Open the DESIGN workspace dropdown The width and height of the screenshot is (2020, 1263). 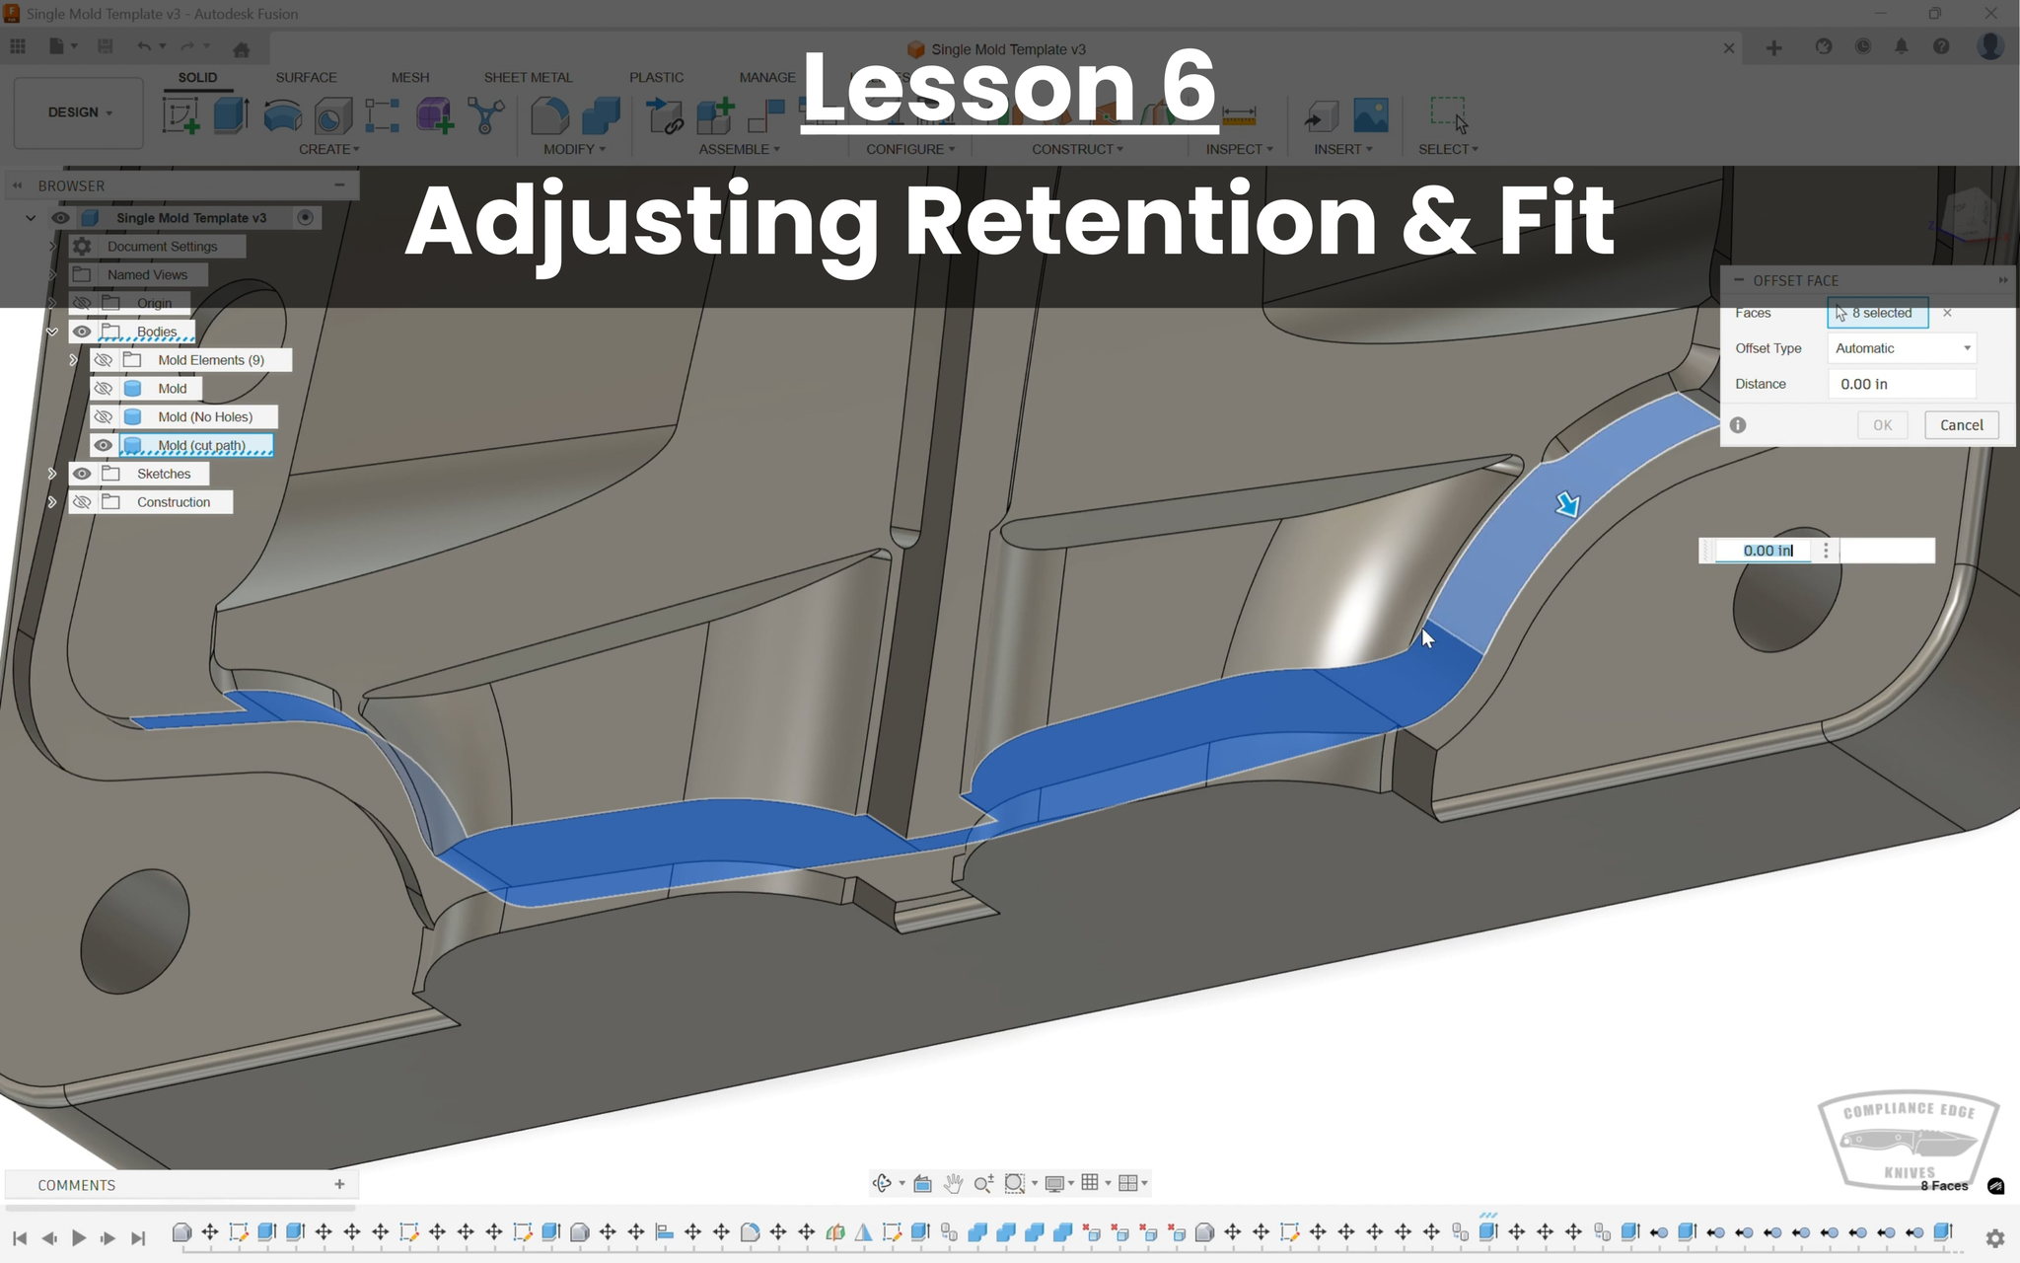(79, 112)
